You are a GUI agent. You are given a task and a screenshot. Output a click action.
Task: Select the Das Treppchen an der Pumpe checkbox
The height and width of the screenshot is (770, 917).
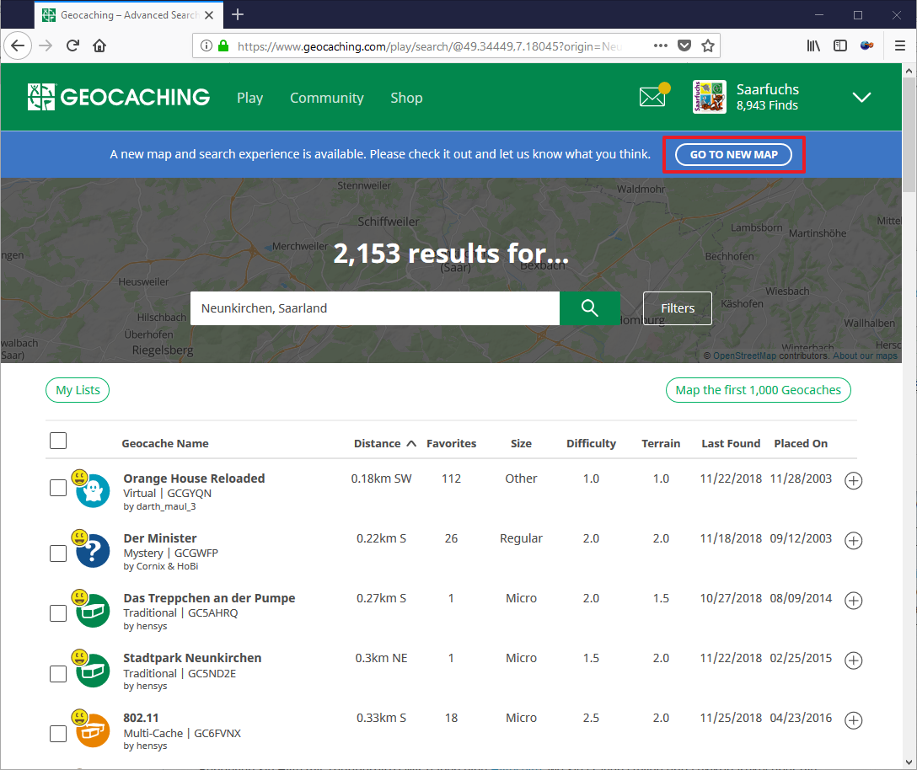click(x=58, y=613)
